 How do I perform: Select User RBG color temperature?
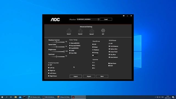(x=73, y=53)
